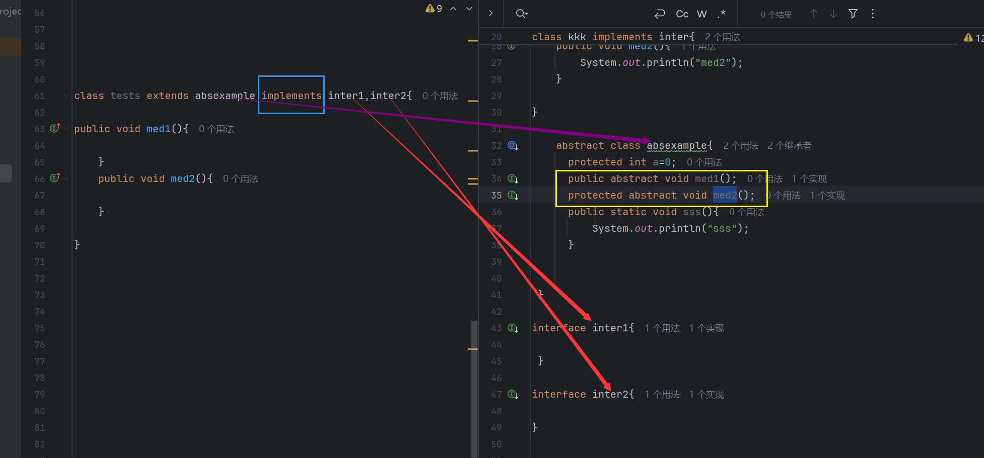The width and height of the screenshot is (984, 458).
Task: Click implements gutter icon on line 63
Action: point(55,129)
